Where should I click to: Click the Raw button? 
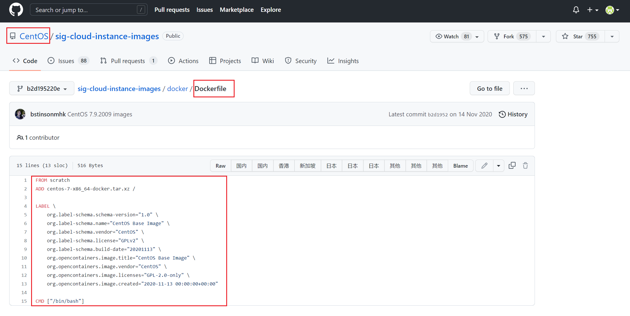click(x=220, y=166)
